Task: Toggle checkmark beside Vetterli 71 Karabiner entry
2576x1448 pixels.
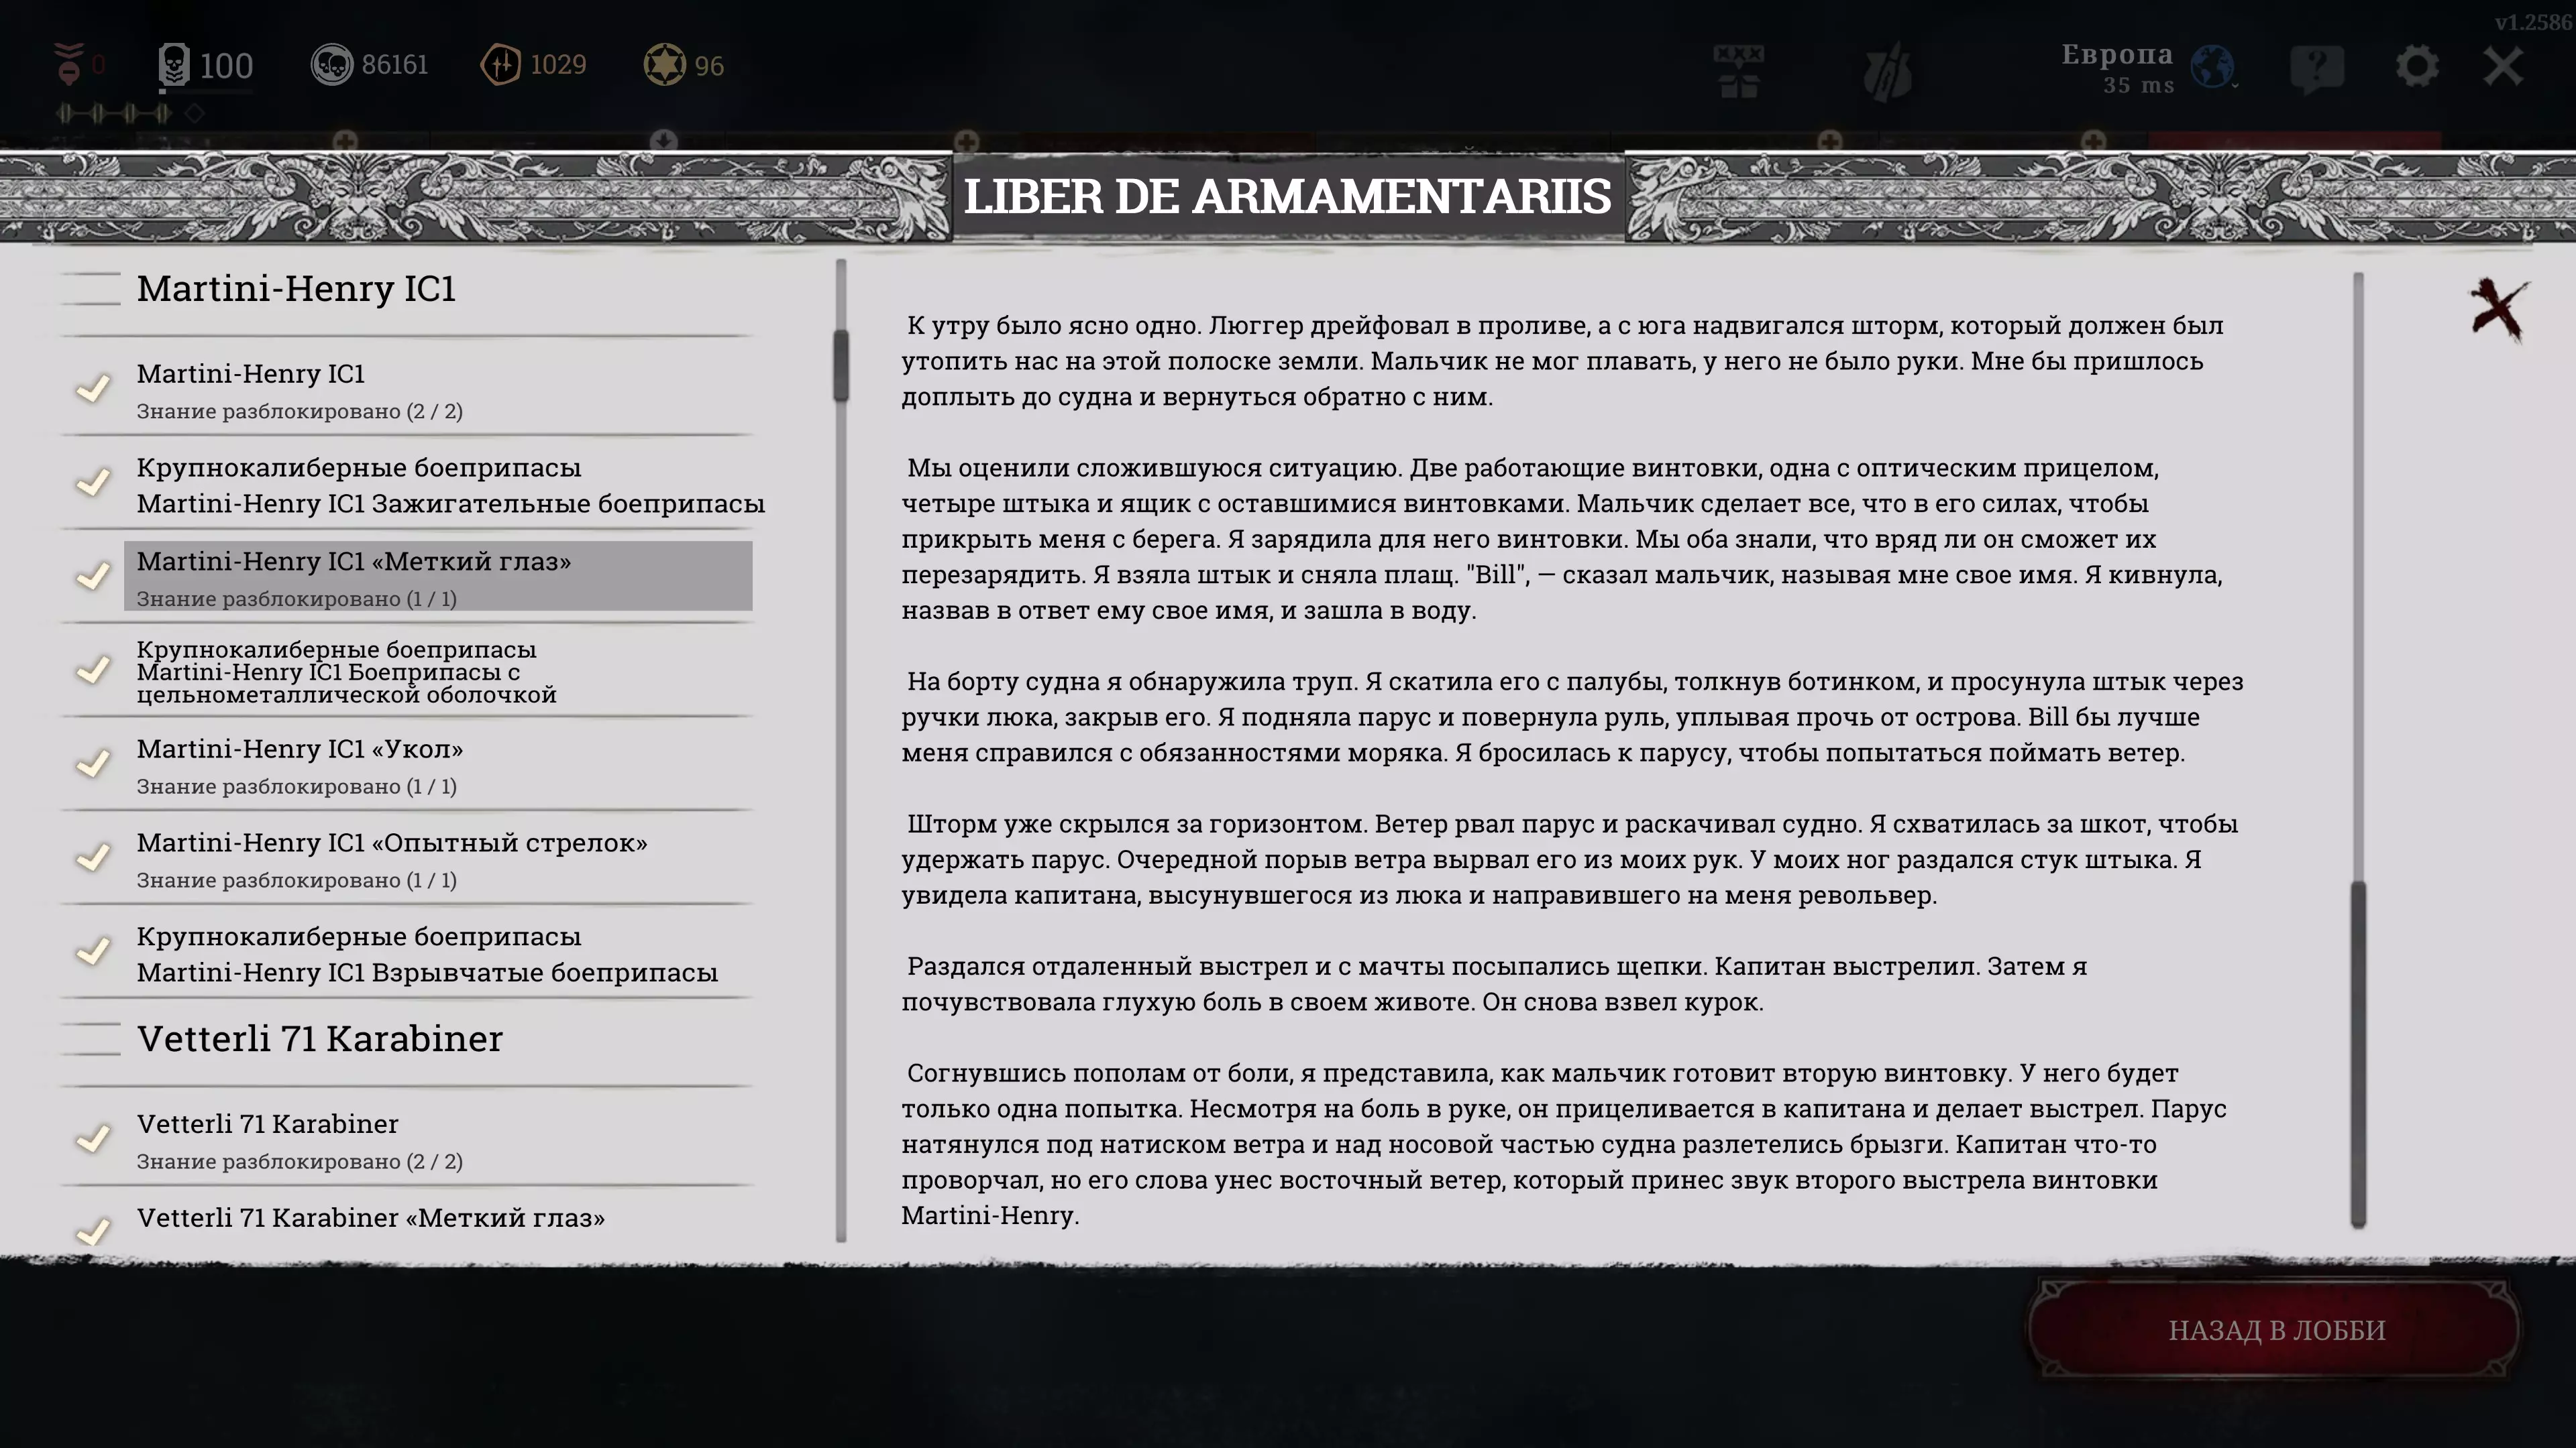Action: (x=93, y=1139)
